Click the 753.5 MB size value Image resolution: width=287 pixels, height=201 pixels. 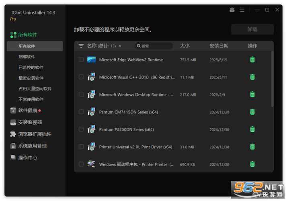(188, 60)
